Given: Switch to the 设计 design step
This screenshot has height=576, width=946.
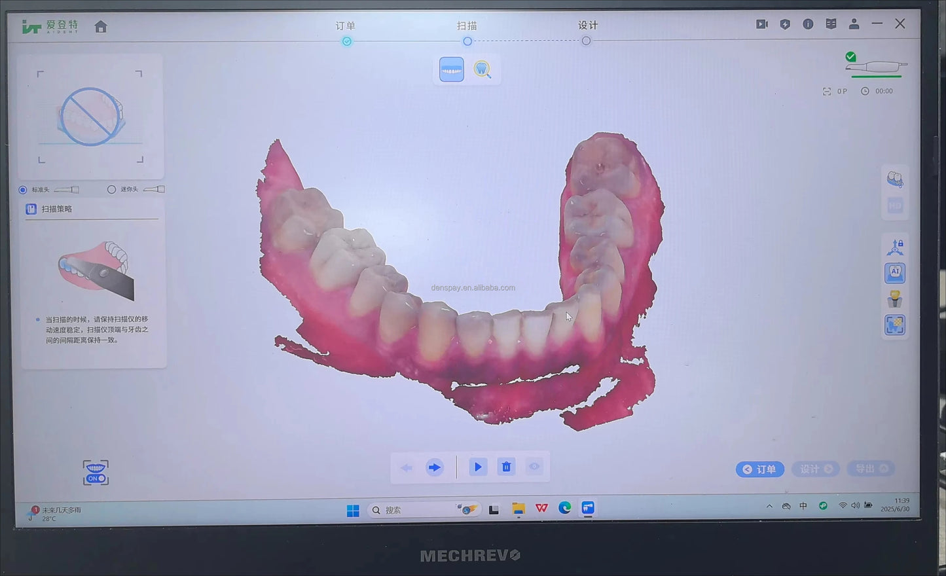Looking at the screenshot, I should click(x=587, y=25).
